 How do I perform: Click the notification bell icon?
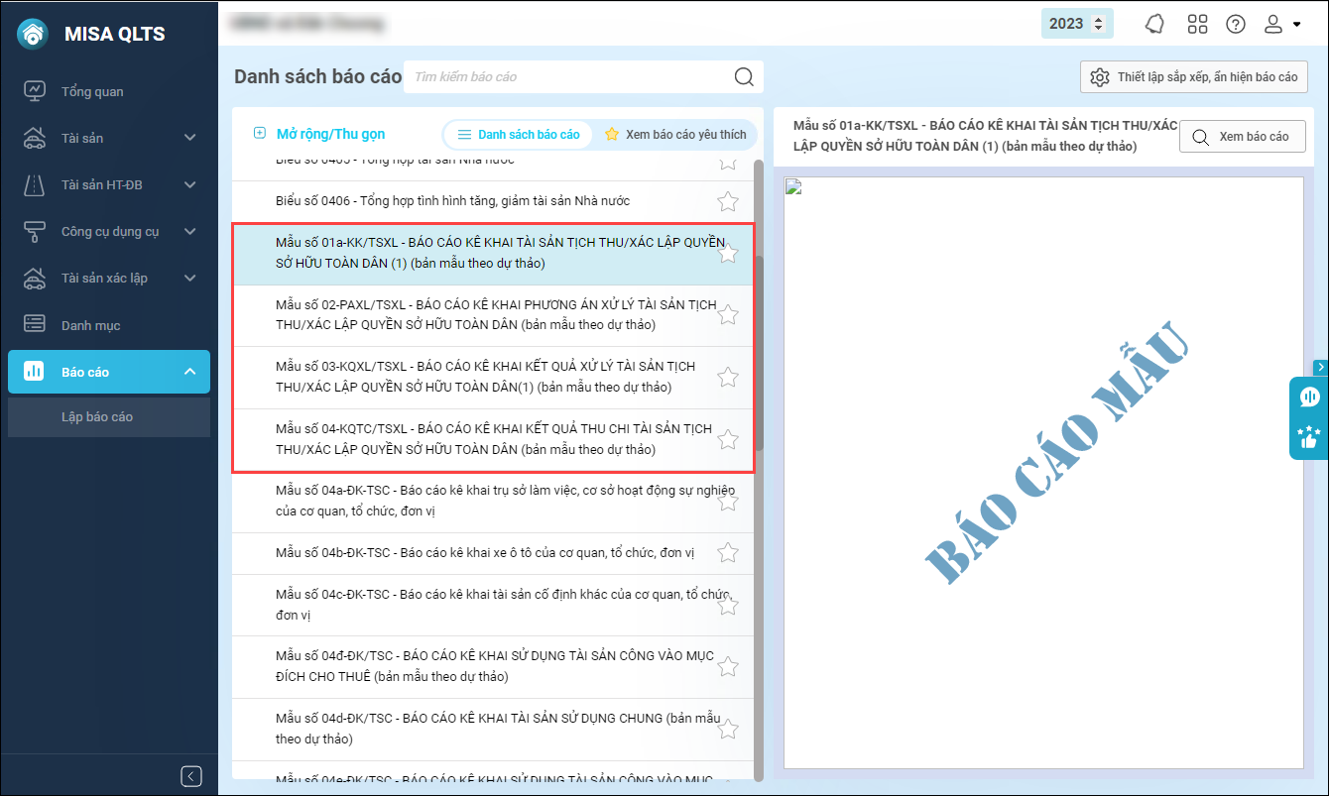click(1154, 24)
